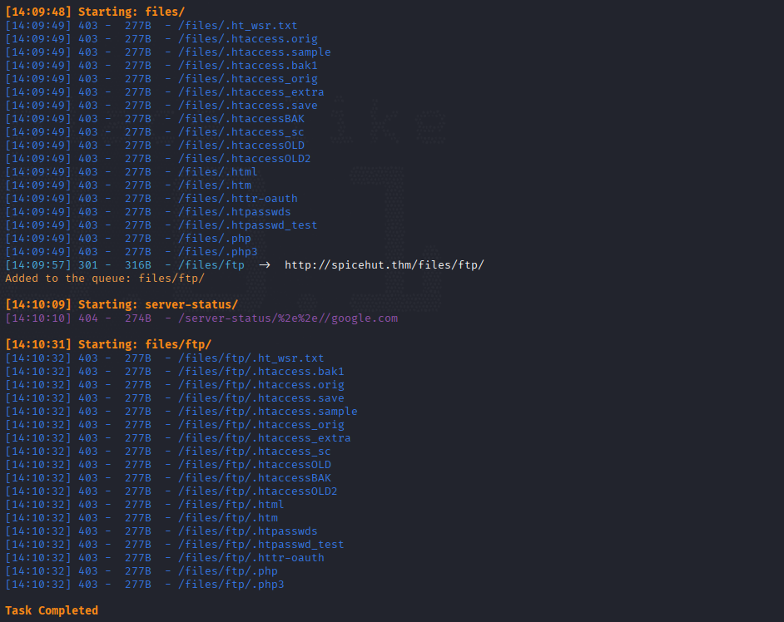Click the timestamp "[14:10:10]"
The image size is (784, 622).
[38, 318]
